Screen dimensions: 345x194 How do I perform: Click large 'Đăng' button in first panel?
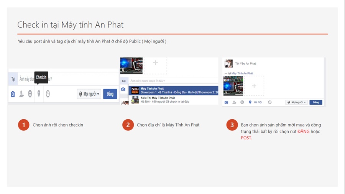pos(110,94)
